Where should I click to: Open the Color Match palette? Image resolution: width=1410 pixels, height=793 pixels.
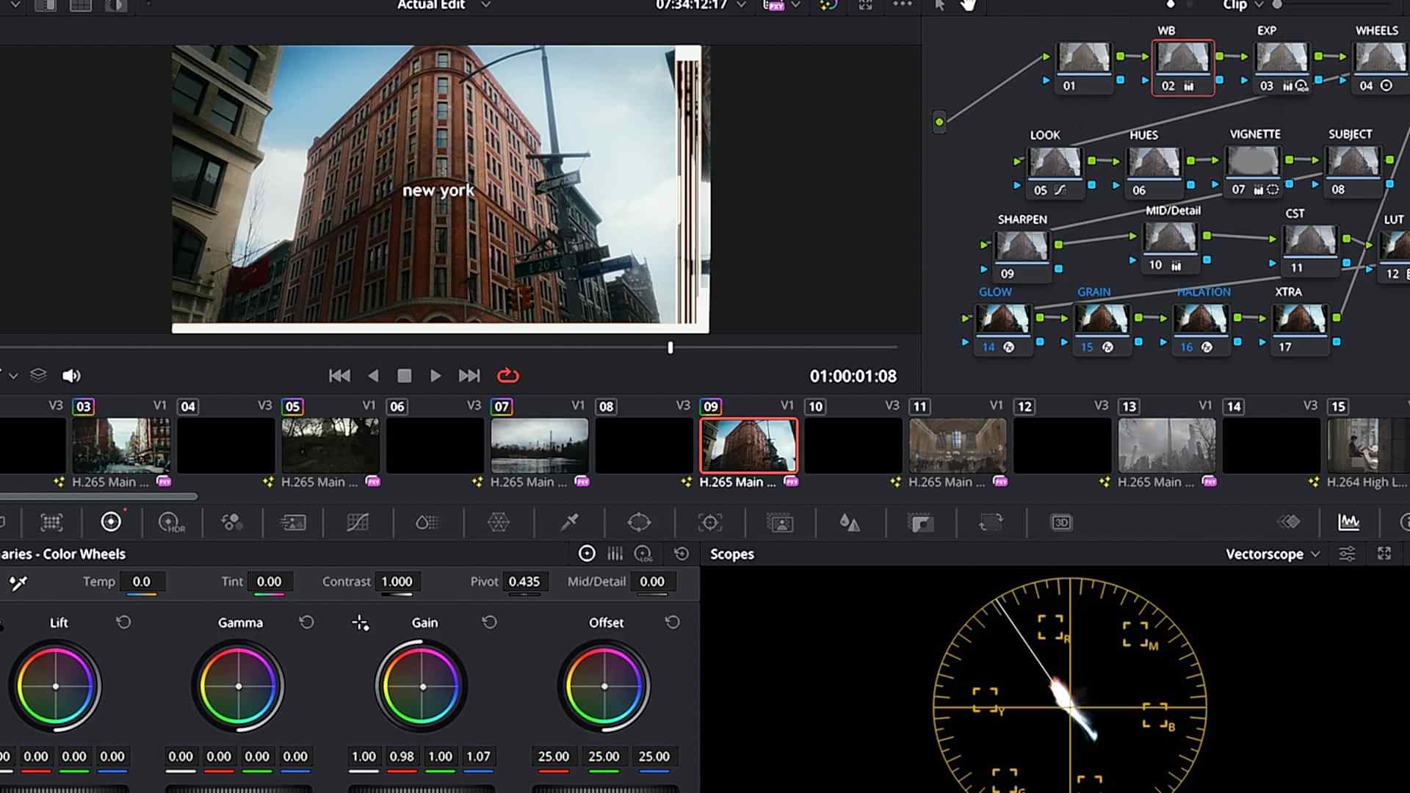click(51, 523)
